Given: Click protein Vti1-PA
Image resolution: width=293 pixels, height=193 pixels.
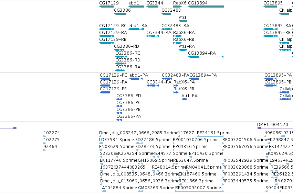Looking at the screenshot, I should (x=185, y=99).
